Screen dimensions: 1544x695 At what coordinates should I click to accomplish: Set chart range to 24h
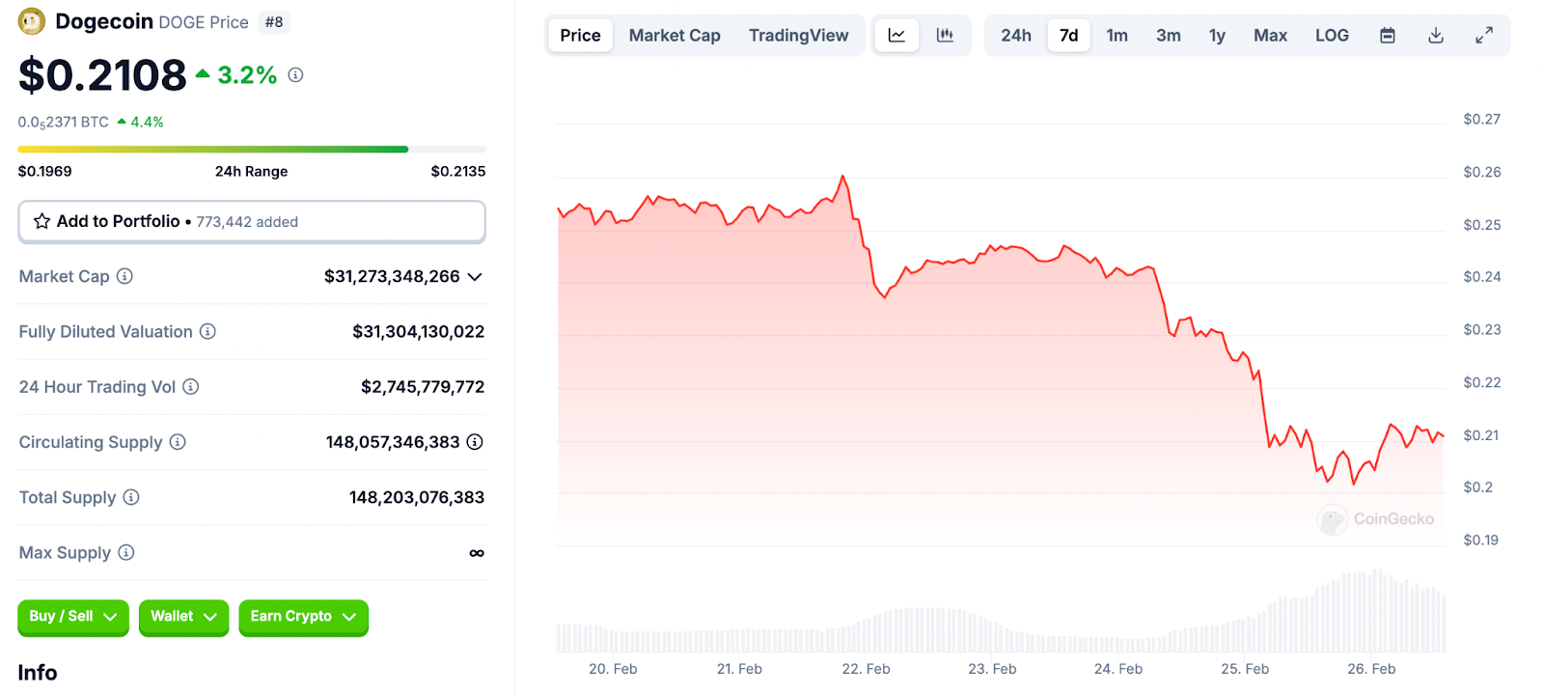1016,36
